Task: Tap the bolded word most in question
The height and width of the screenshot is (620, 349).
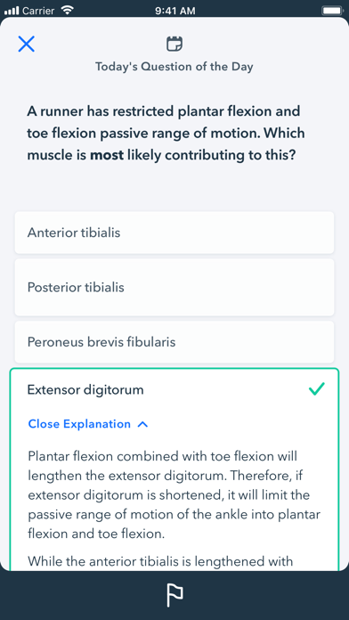Action: (107, 155)
